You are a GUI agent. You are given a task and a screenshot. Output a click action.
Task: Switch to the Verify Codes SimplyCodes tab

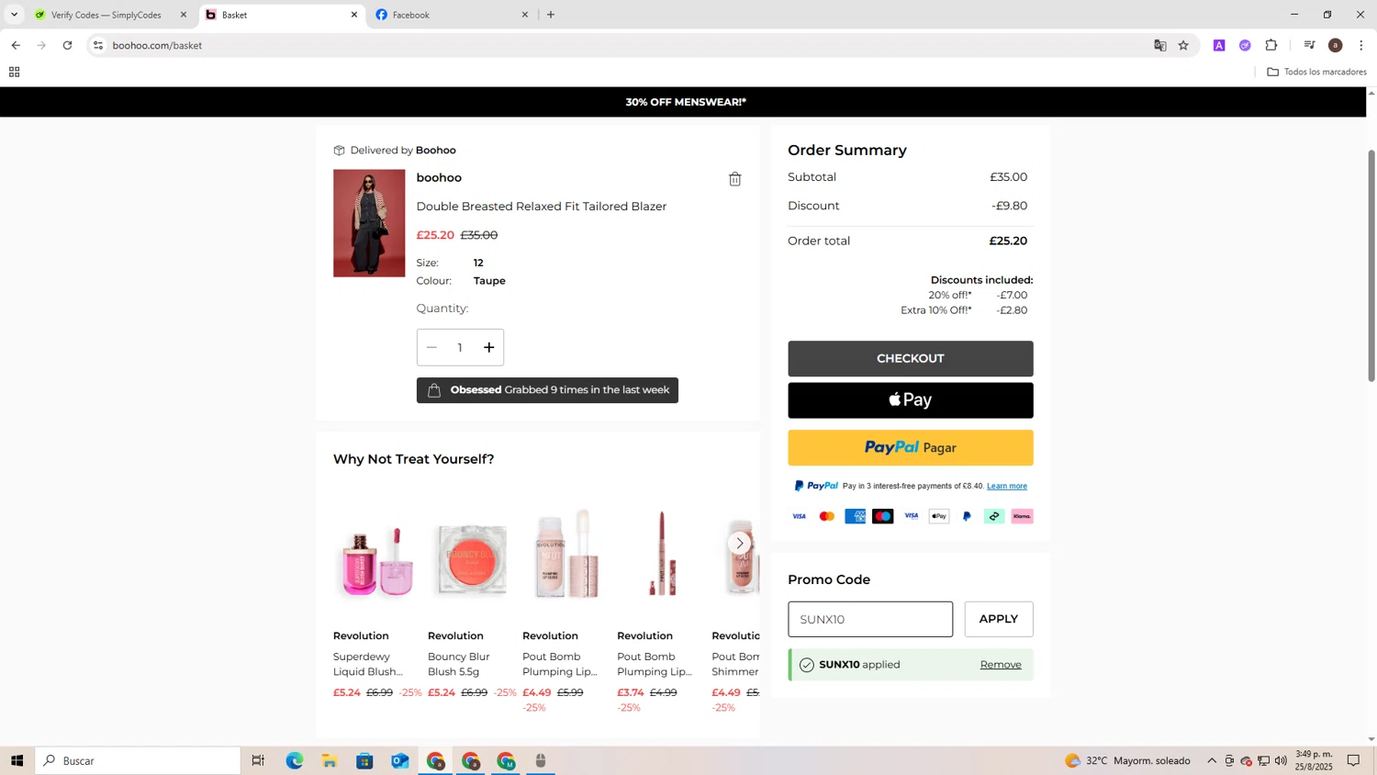pos(106,15)
